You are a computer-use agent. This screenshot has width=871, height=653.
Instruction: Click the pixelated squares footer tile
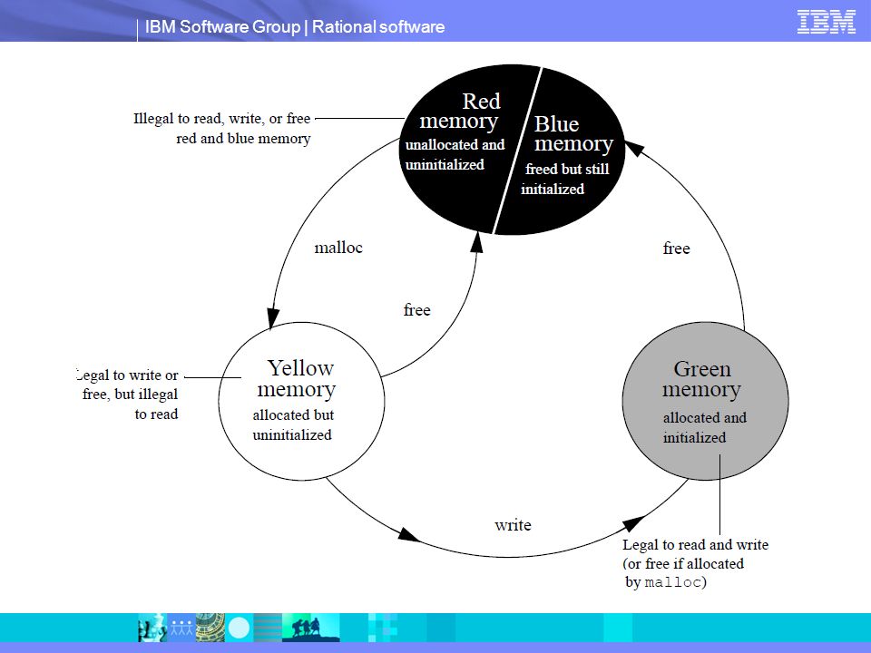click(383, 628)
